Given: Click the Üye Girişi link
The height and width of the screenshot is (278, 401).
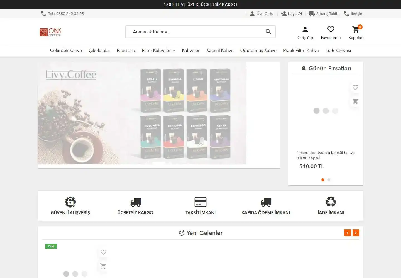Looking at the screenshot, I should point(265,14).
